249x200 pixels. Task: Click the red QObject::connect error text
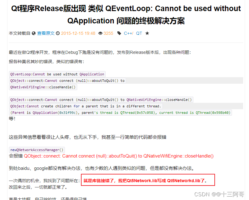[x=119, y=156]
